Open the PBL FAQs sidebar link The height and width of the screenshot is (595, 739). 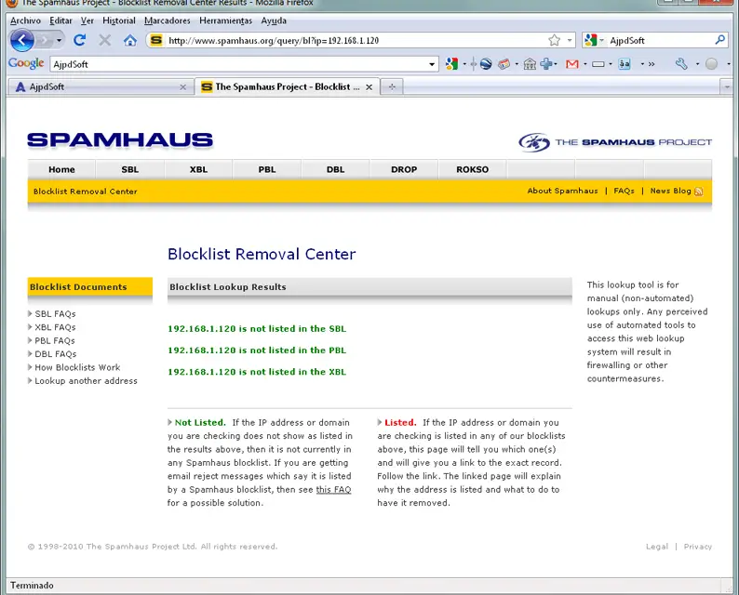pyautogui.click(x=55, y=341)
